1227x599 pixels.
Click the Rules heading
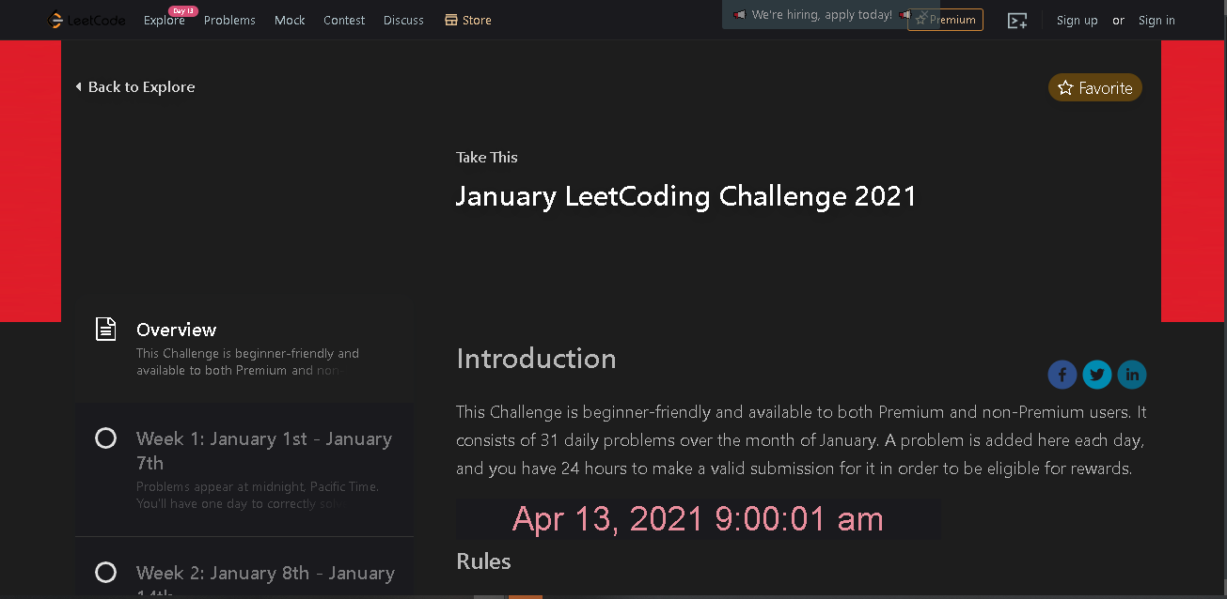pyautogui.click(x=483, y=561)
